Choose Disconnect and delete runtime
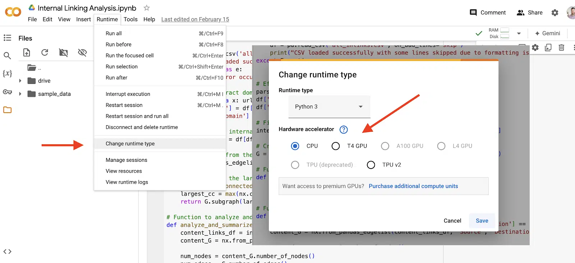 coord(160,127)
